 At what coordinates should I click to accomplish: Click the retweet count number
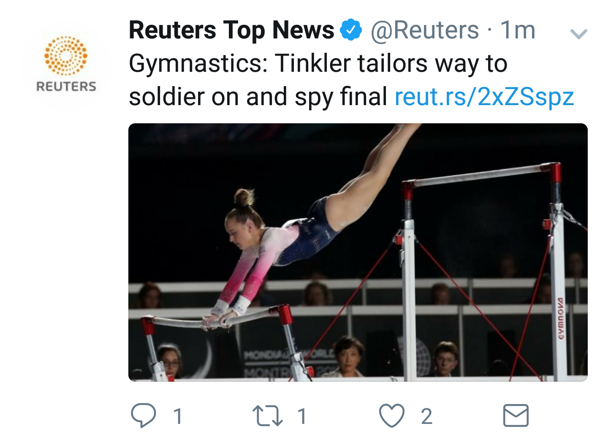click(302, 416)
